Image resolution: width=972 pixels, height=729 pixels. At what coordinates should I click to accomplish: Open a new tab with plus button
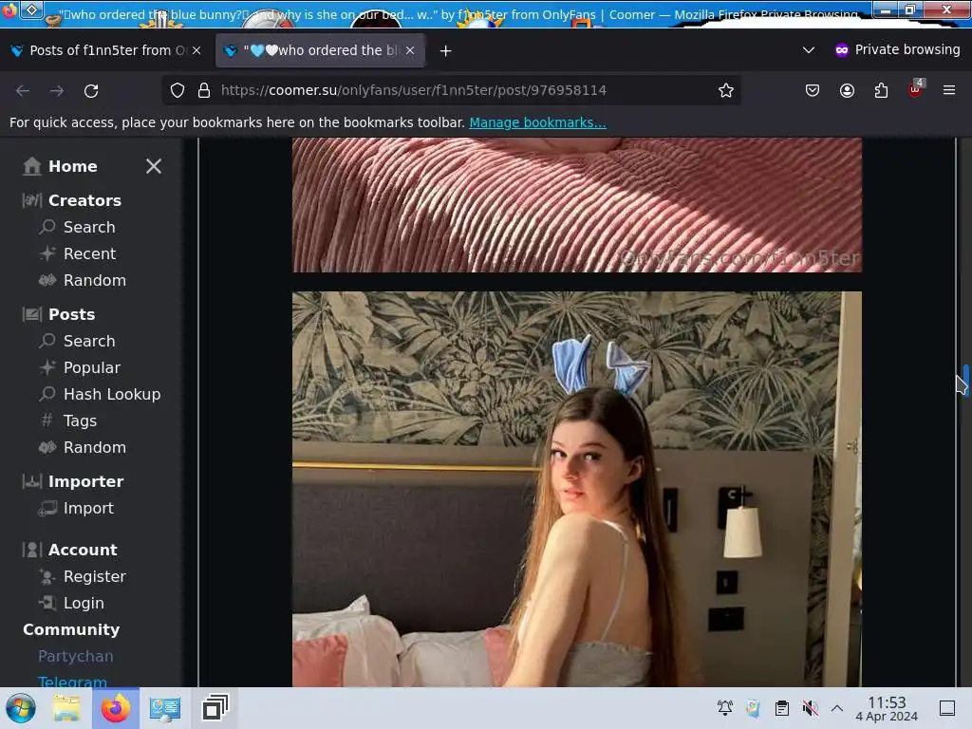pos(446,51)
